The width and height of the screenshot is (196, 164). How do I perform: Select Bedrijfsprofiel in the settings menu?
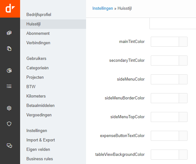[x=39, y=14]
